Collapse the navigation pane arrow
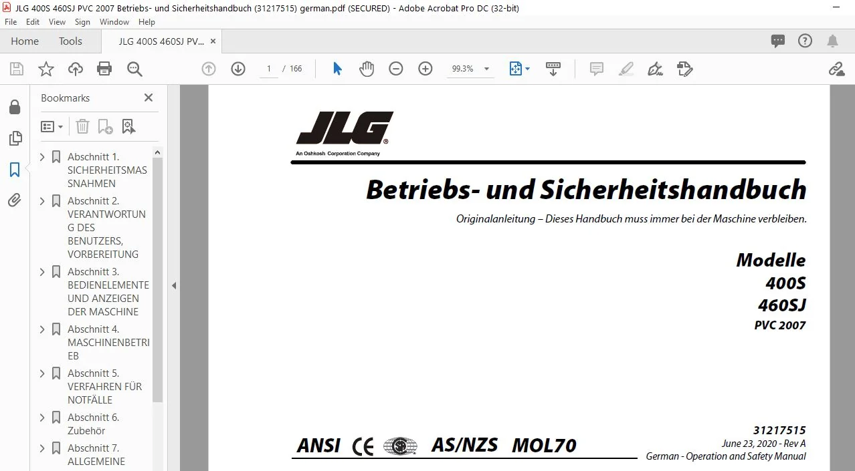855x471 pixels. tap(174, 285)
